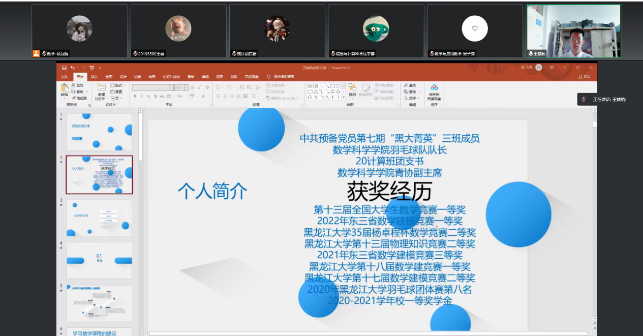Viewport: 643px width, 336px height.
Task: Toggle Underline formatting button
Action: 148,96
